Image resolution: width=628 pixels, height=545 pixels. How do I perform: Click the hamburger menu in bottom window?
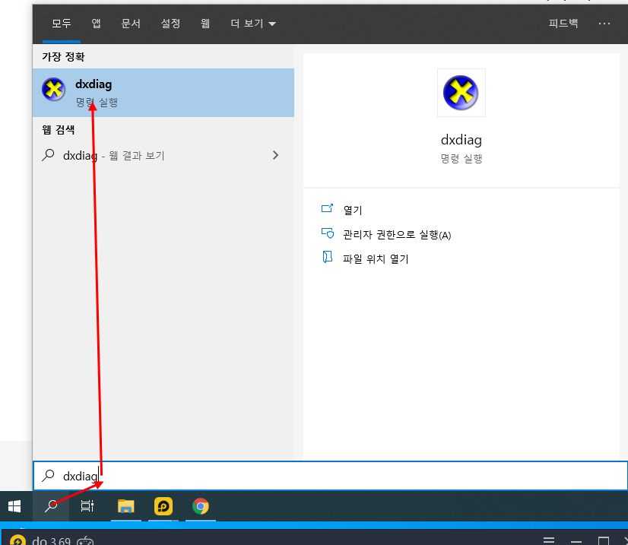549,540
